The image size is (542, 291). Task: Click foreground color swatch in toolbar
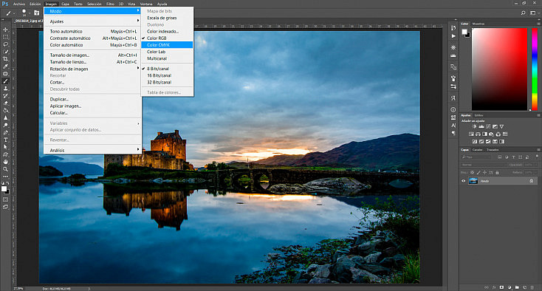(4, 188)
